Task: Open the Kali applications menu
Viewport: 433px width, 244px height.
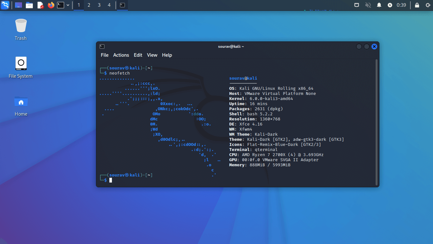Action: [5, 5]
